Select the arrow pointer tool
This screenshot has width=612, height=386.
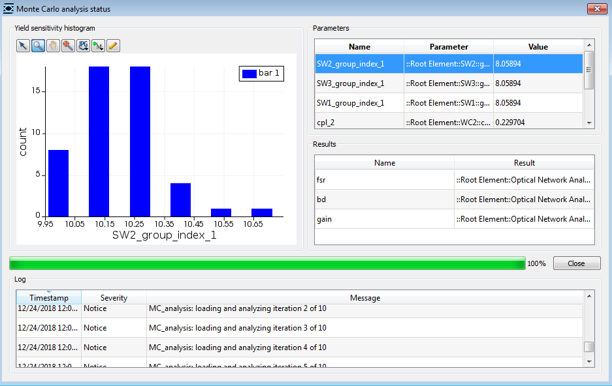click(x=23, y=46)
